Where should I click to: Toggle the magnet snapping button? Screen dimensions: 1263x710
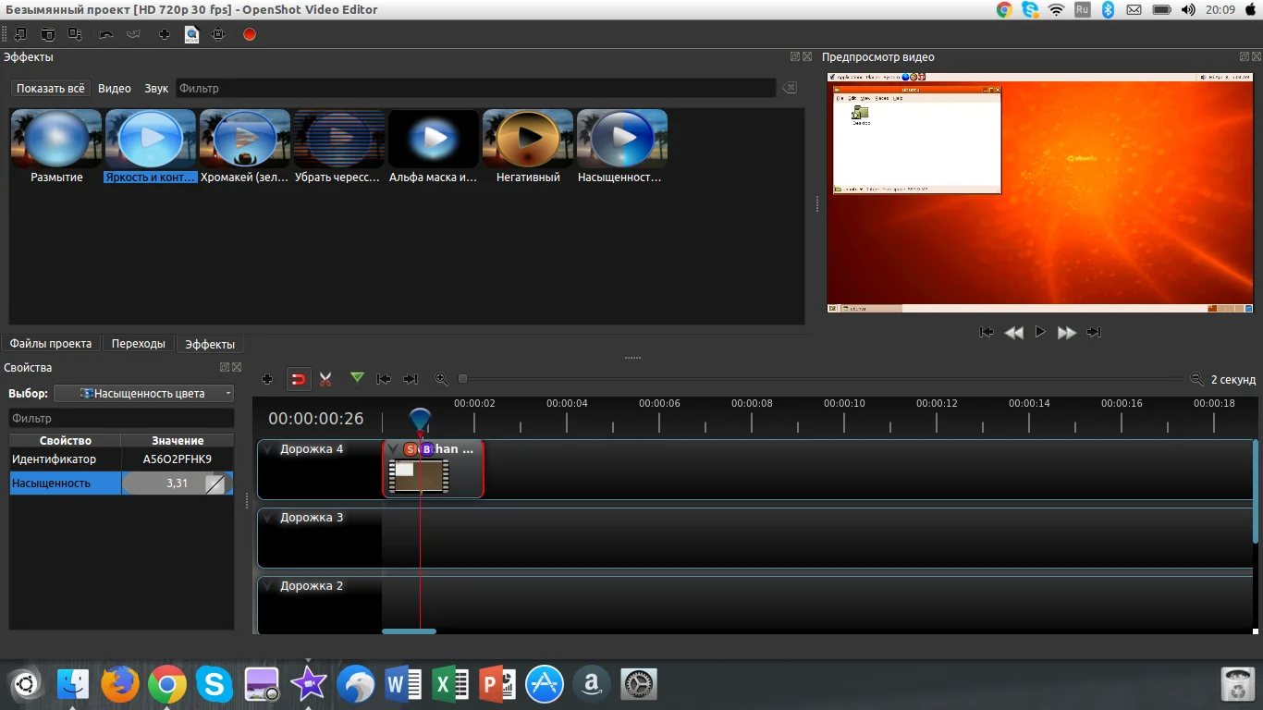(298, 379)
